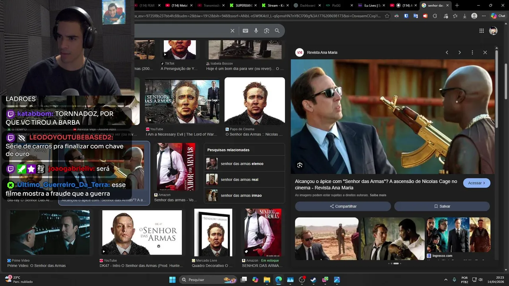Image resolution: width=509 pixels, height=286 pixels.
Task: Clear the Google search box with the X icon
Action: coord(233,31)
